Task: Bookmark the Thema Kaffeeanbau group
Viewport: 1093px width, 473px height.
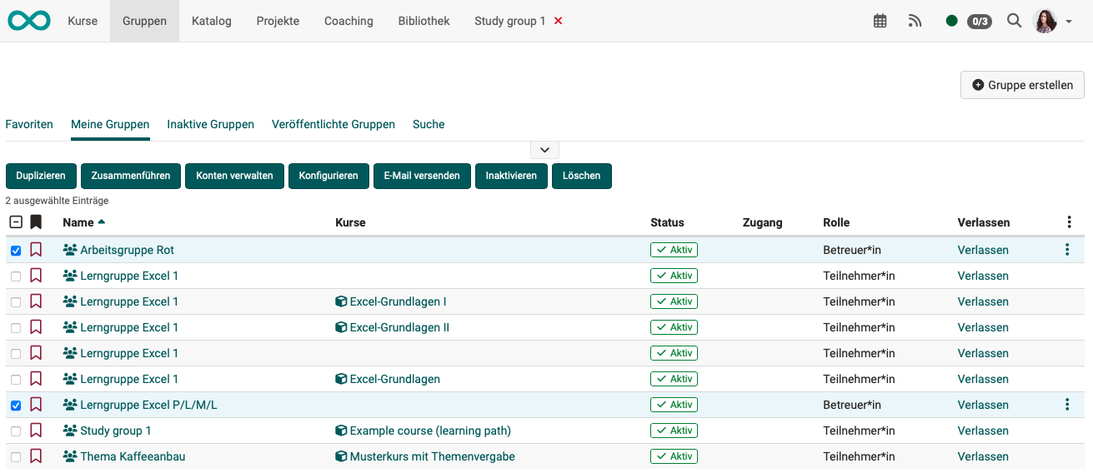Action: pos(36,456)
